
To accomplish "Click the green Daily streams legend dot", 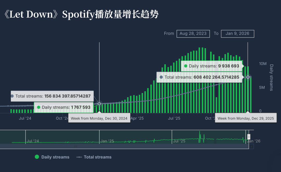I will tap(37, 157).
